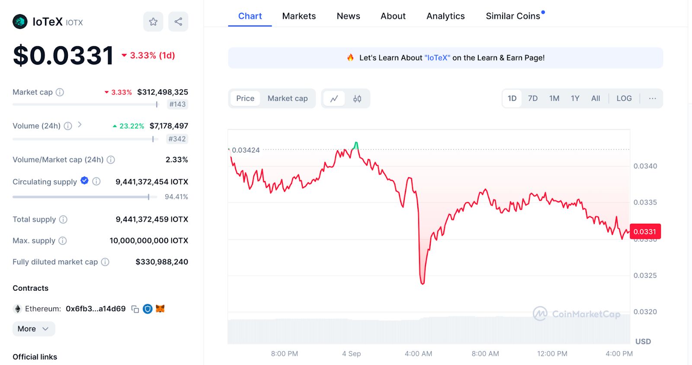Toggle chart to Market cap view
The height and width of the screenshot is (365, 692).
click(288, 98)
